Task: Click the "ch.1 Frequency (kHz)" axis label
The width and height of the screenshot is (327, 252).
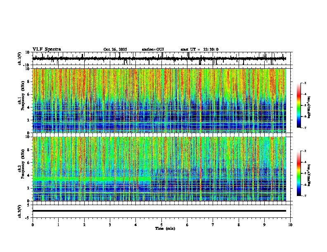Action: (x=21, y=96)
